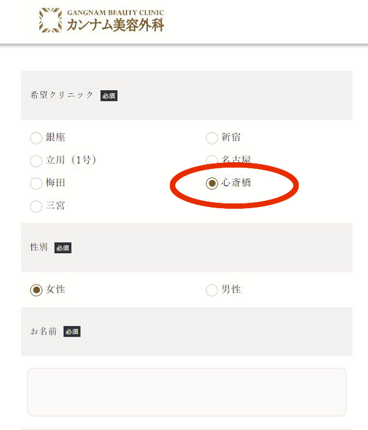Viewport: 368px width, 430px height.
Task: Select 梅田 as the clinic
Action: [x=36, y=184]
